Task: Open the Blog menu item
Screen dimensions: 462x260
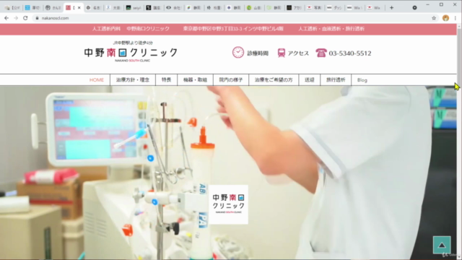Action: [x=362, y=80]
